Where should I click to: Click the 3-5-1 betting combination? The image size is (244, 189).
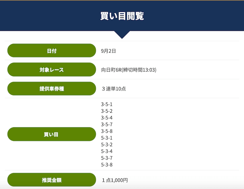(107, 104)
